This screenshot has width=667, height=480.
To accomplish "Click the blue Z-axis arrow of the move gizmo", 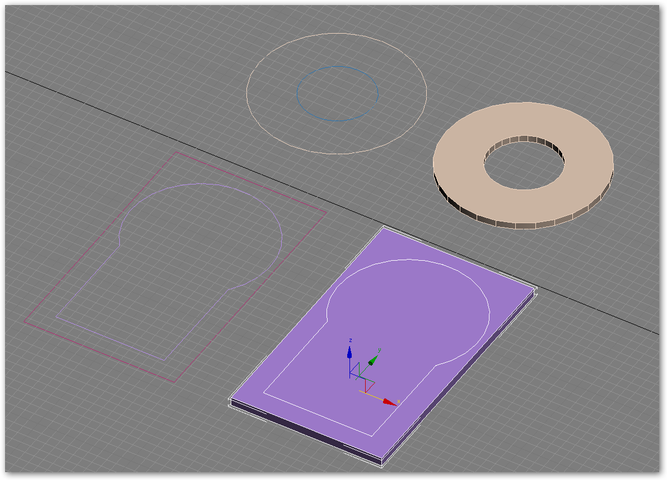I will click(x=349, y=352).
